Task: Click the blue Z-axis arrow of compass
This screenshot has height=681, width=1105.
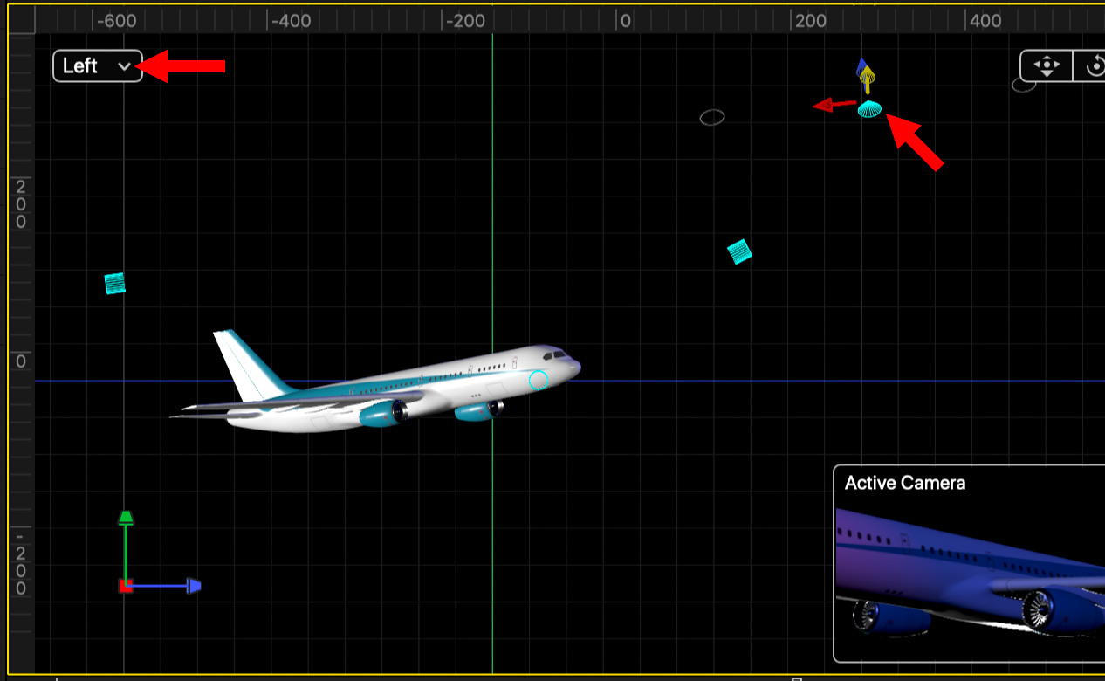Action: click(194, 586)
